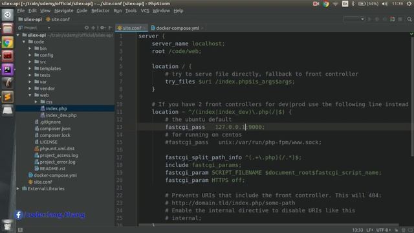
Task: Expand the css folder
Action: [x=36, y=102]
